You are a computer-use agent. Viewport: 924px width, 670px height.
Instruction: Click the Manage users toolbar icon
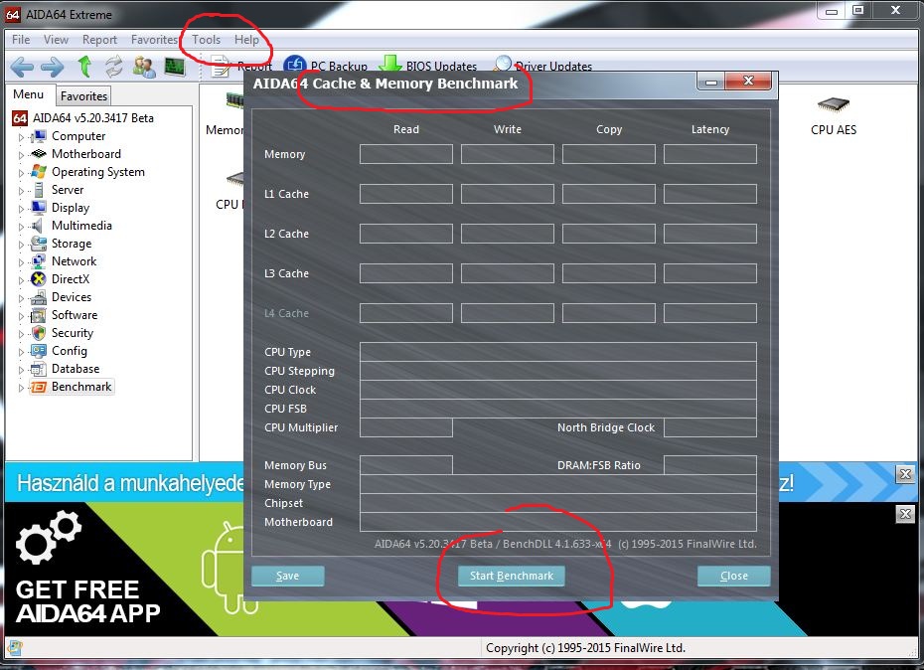144,67
